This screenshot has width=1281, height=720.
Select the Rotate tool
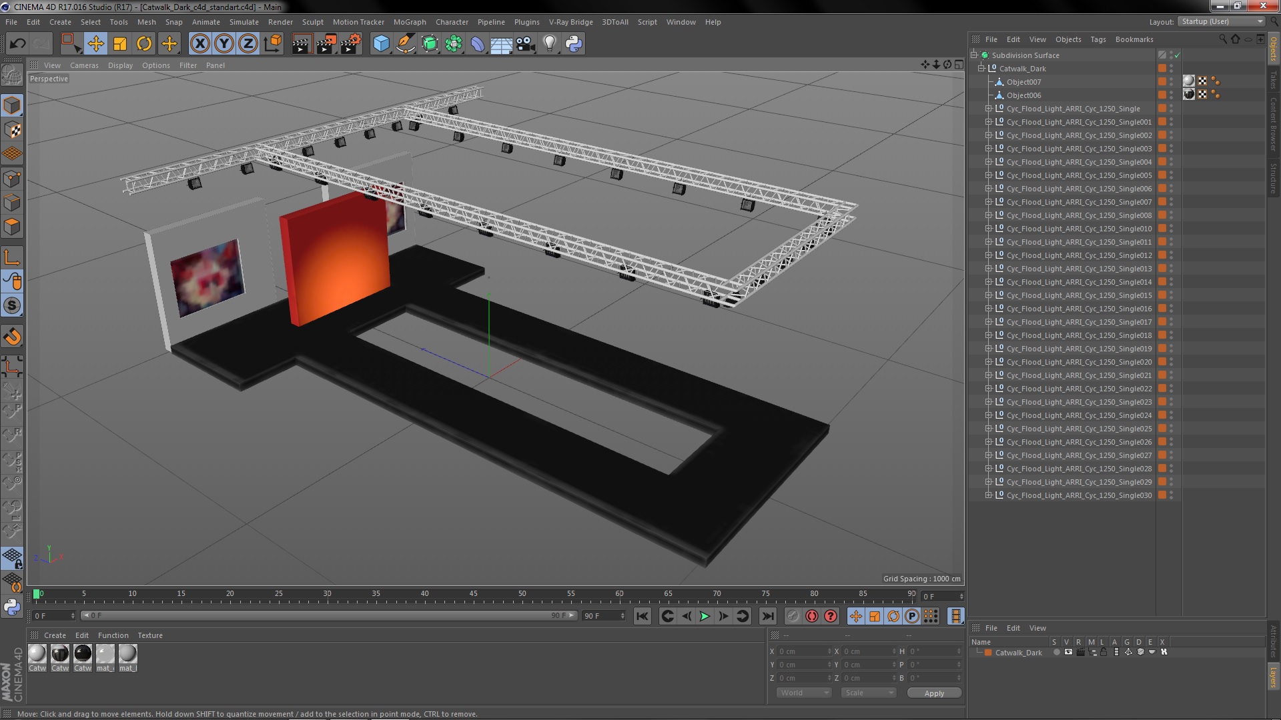pyautogui.click(x=144, y=44)
